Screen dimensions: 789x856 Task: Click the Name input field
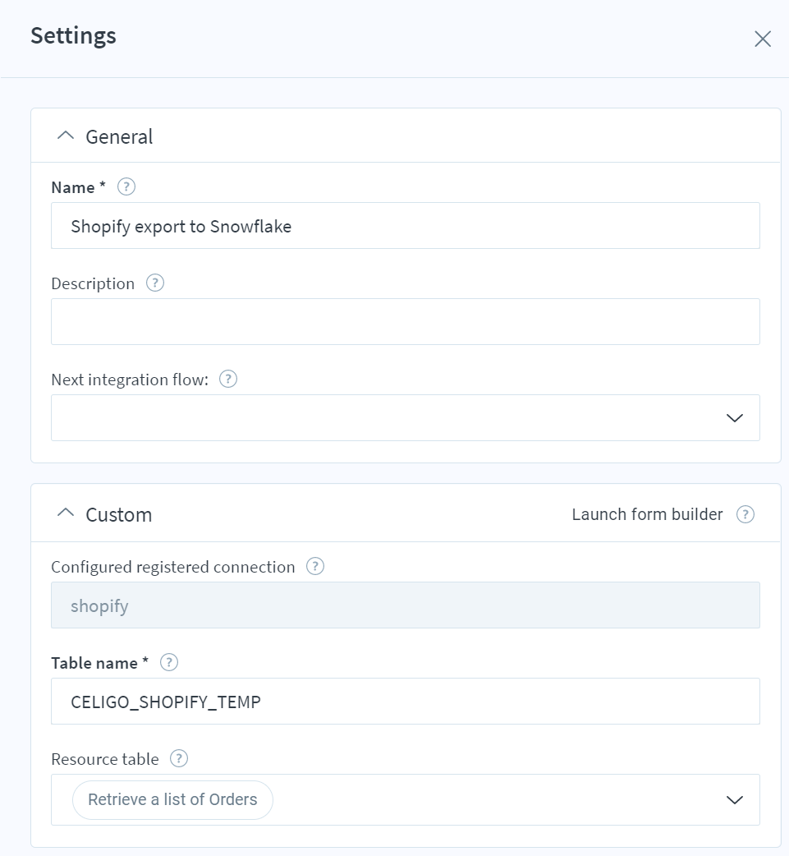coord(406,225)
